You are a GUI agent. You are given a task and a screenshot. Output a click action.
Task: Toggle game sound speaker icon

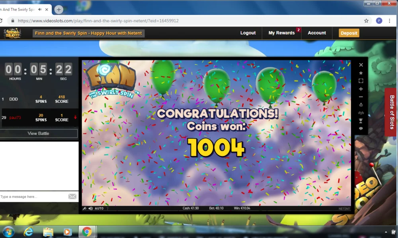pyautogui.click(x=90, y=208)
